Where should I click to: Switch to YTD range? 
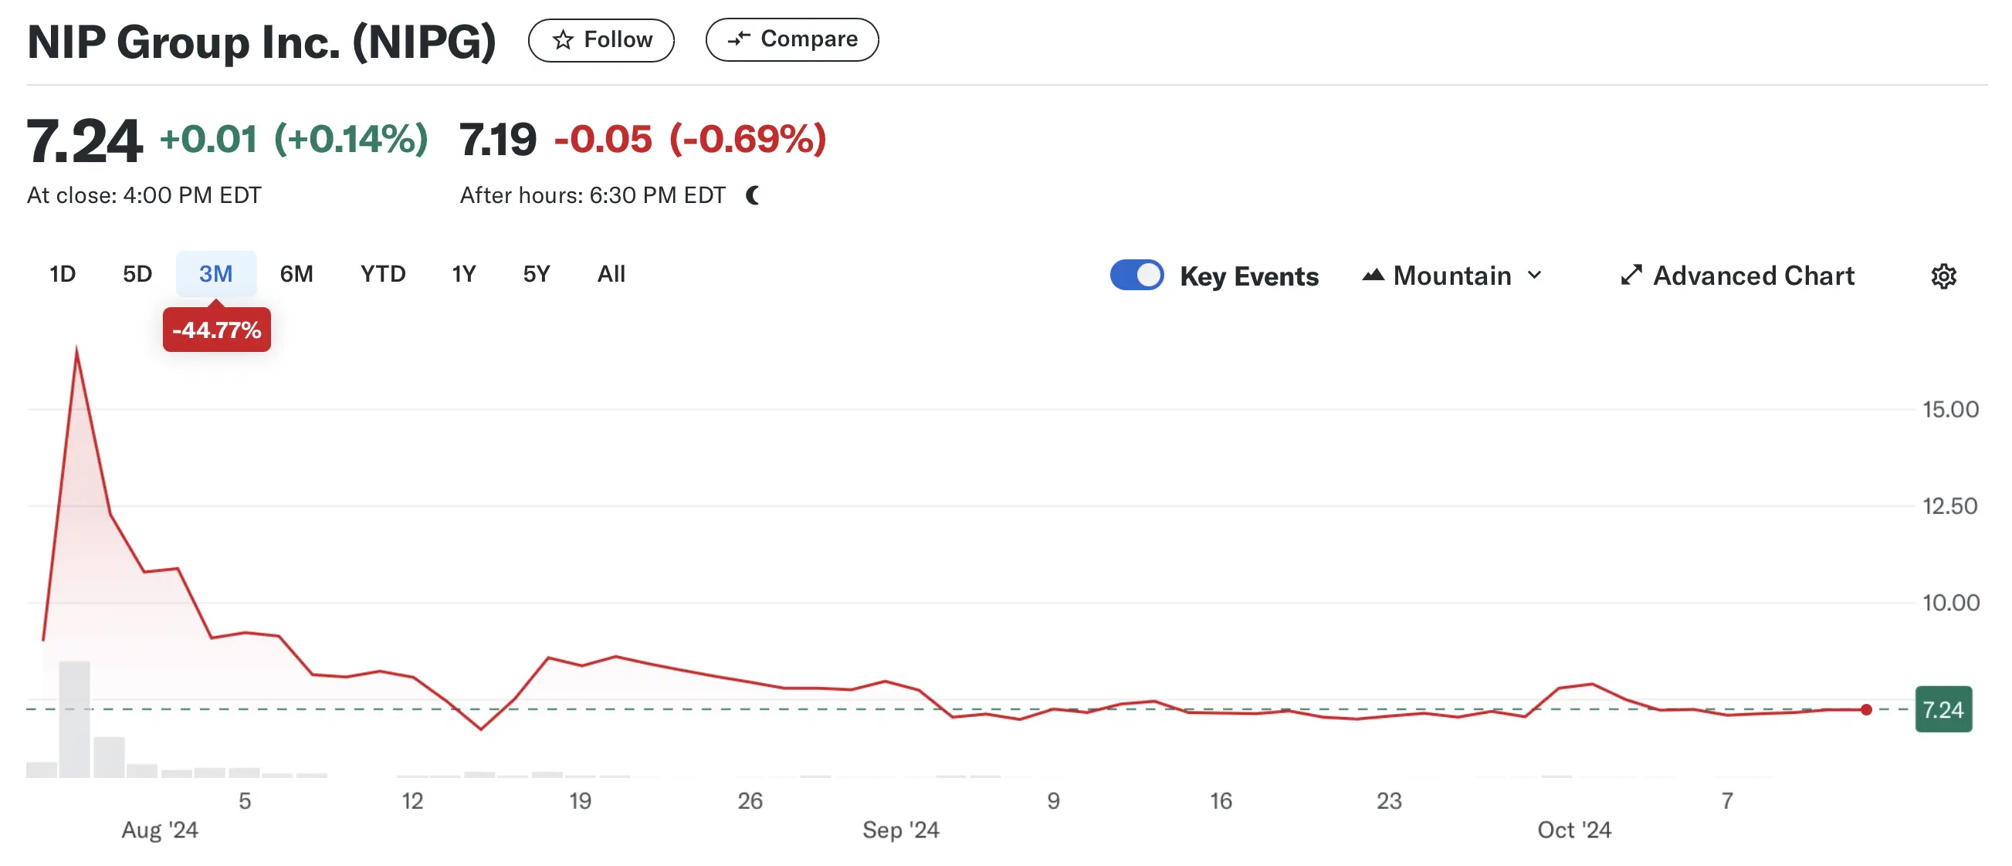tap(383, 274)
